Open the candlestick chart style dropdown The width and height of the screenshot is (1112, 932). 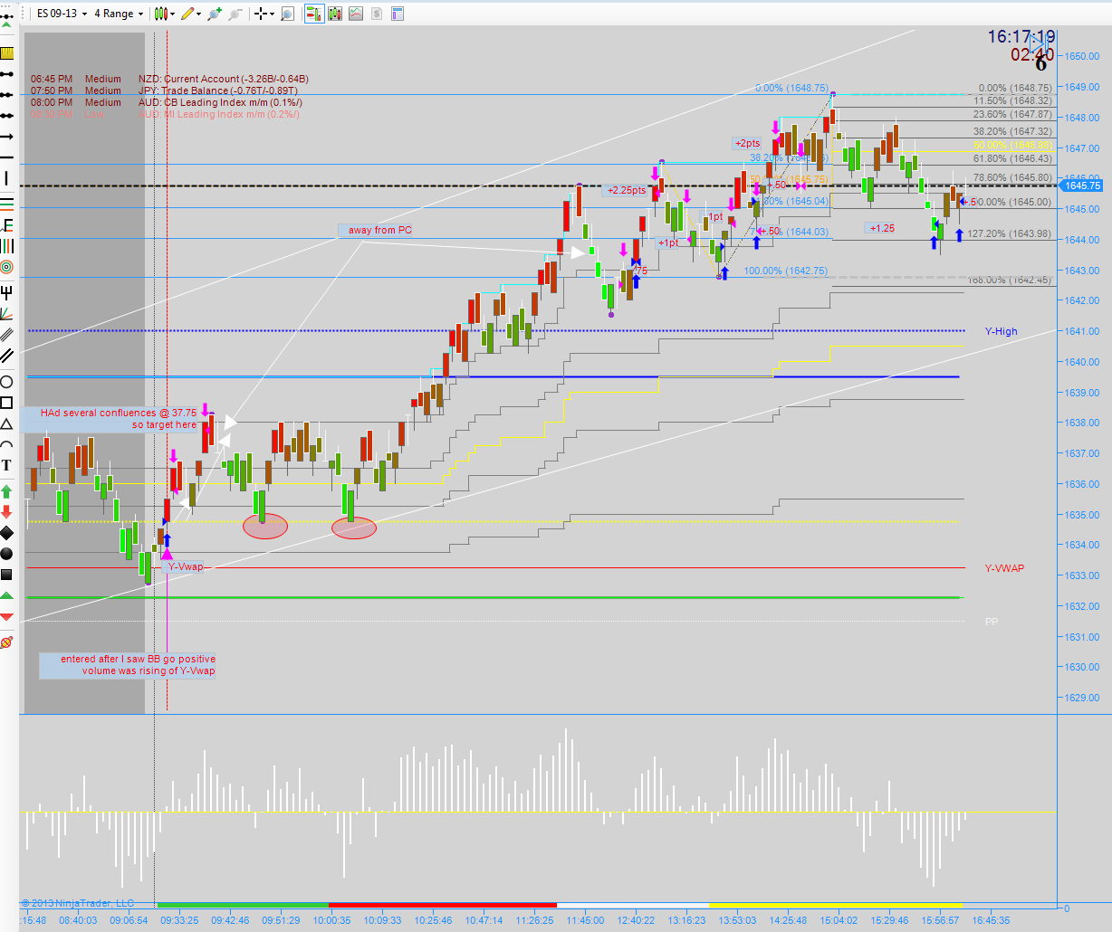(164, 14)
